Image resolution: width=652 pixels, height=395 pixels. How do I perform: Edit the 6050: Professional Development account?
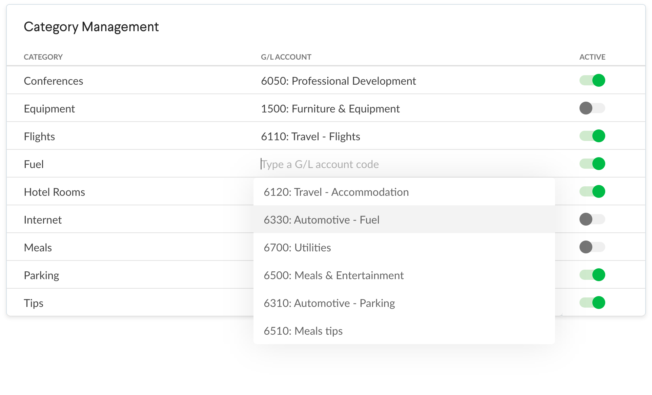pos(338,81)
